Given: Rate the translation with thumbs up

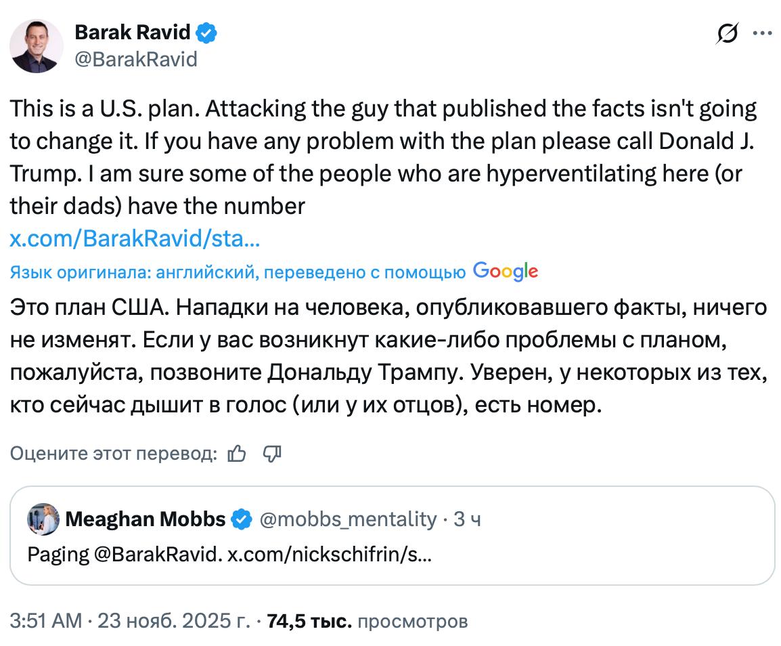Looking at the screenshot, I should [x=237, y=454].
